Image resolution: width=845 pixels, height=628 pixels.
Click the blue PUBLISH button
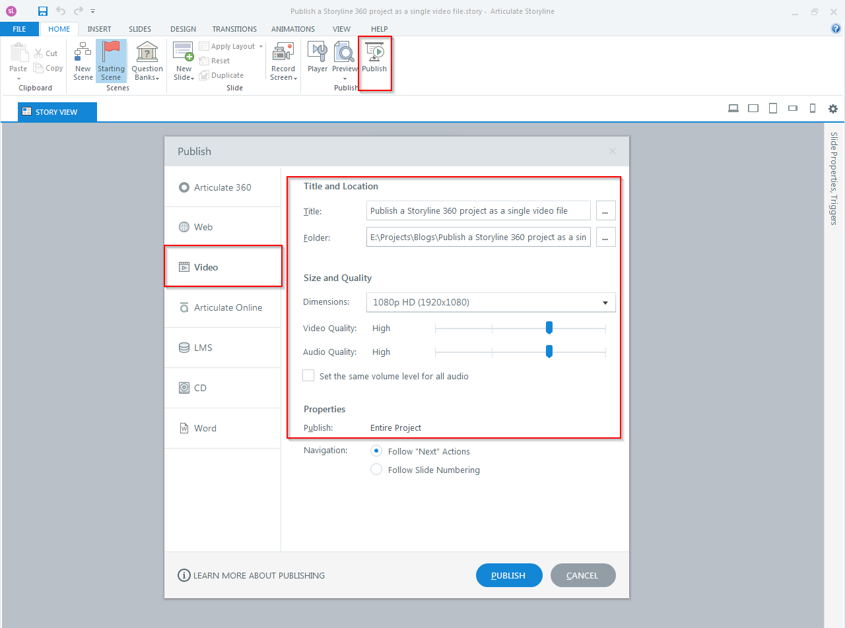point(509,575)
